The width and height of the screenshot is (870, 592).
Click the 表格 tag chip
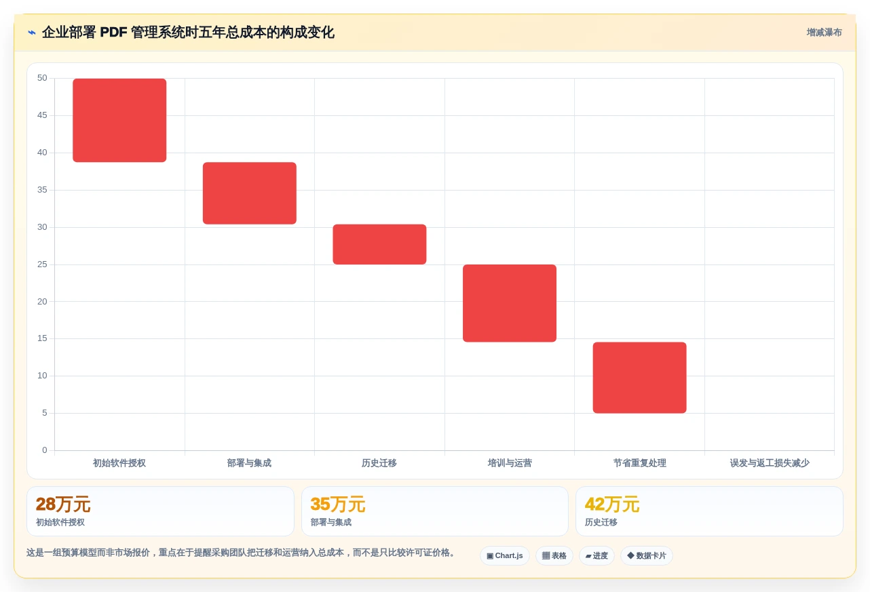[554, 556]
